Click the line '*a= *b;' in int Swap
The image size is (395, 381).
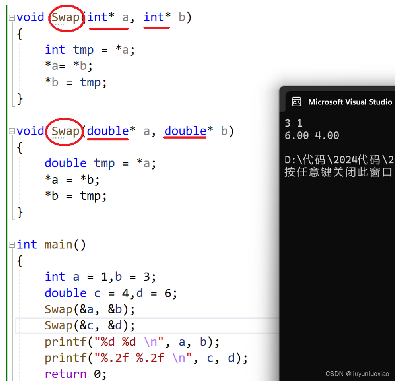(69, 66)
